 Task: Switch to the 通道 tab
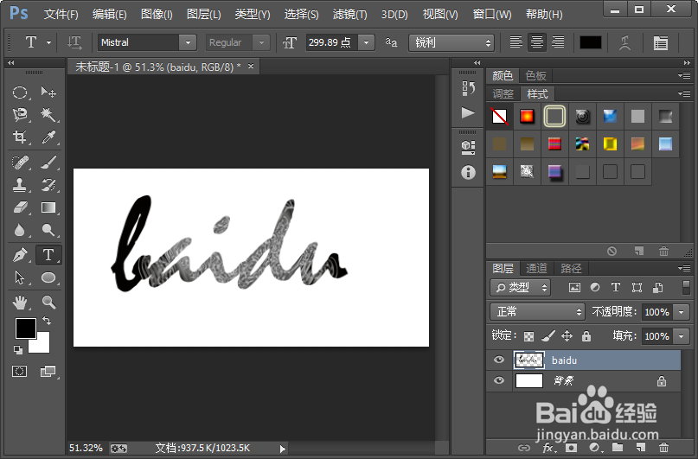point(536,268)
